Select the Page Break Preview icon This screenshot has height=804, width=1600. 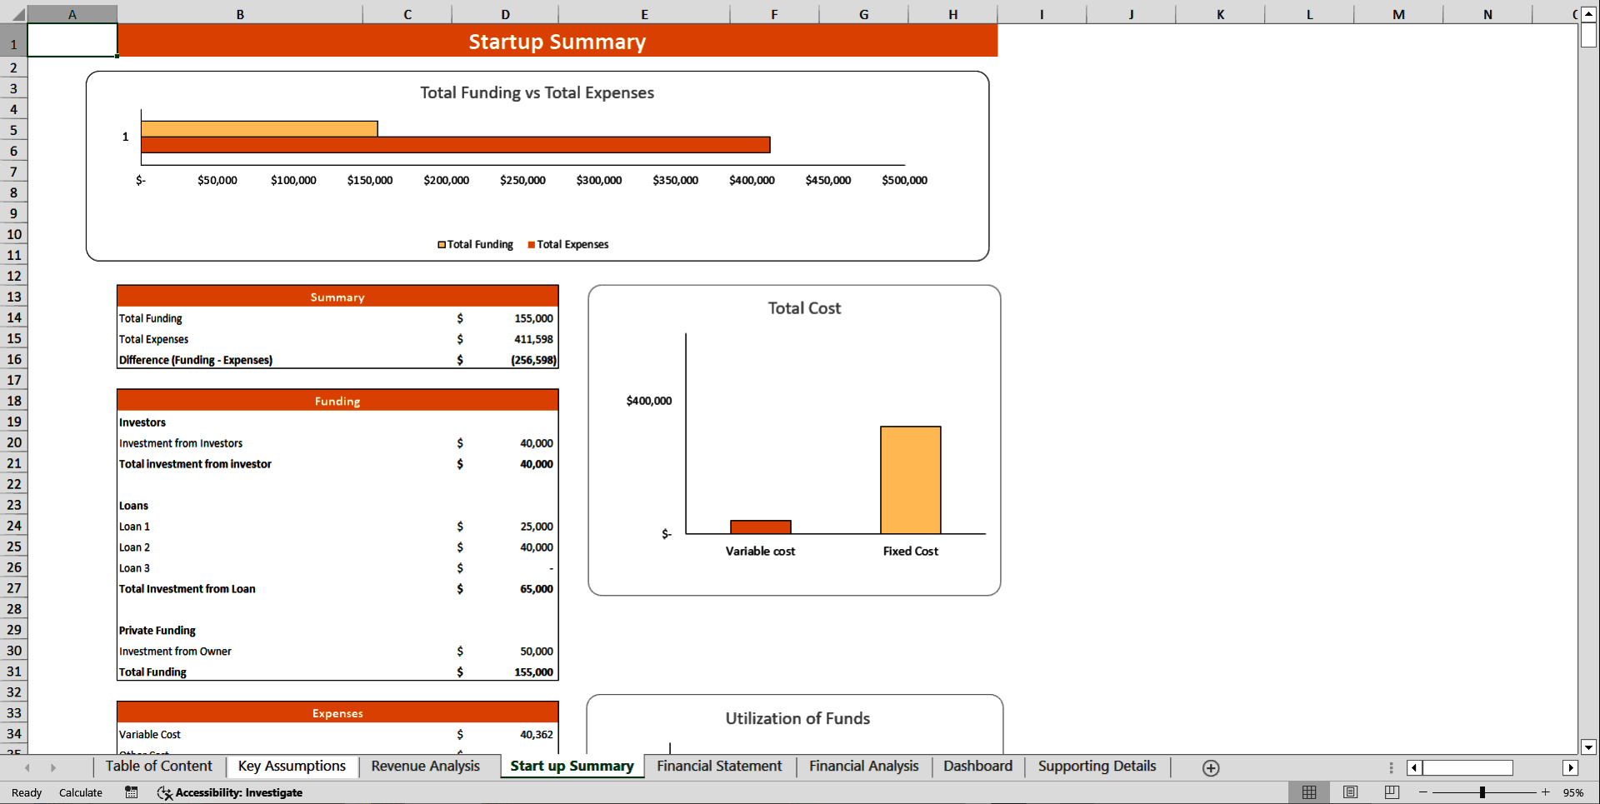1391,792
